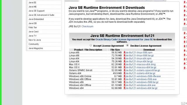Download jre-8u121-macosx-x64.dmg file link
Screen dimensions: 187x105
[x=141, y=64]
